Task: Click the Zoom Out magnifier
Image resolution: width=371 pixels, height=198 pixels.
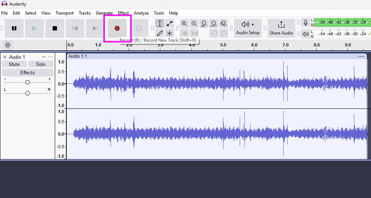Action: pyautogui.click(x=194, y=24)
